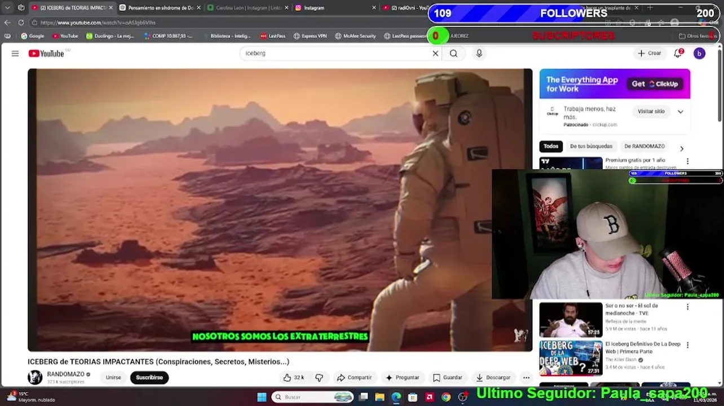724x406 pixels.
Task: Switch to the ICEBERG de TEORIAS tab
Action: tap(73, 8)
